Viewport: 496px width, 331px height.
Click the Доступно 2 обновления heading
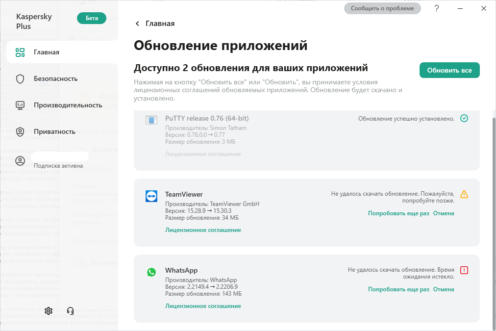pyautogui.click(x=251, y=68)
